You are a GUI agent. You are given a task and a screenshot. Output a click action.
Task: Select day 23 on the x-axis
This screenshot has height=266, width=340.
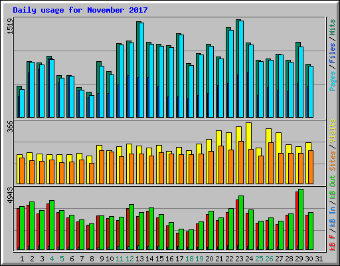pyautogui.click(x=239, y=259)
